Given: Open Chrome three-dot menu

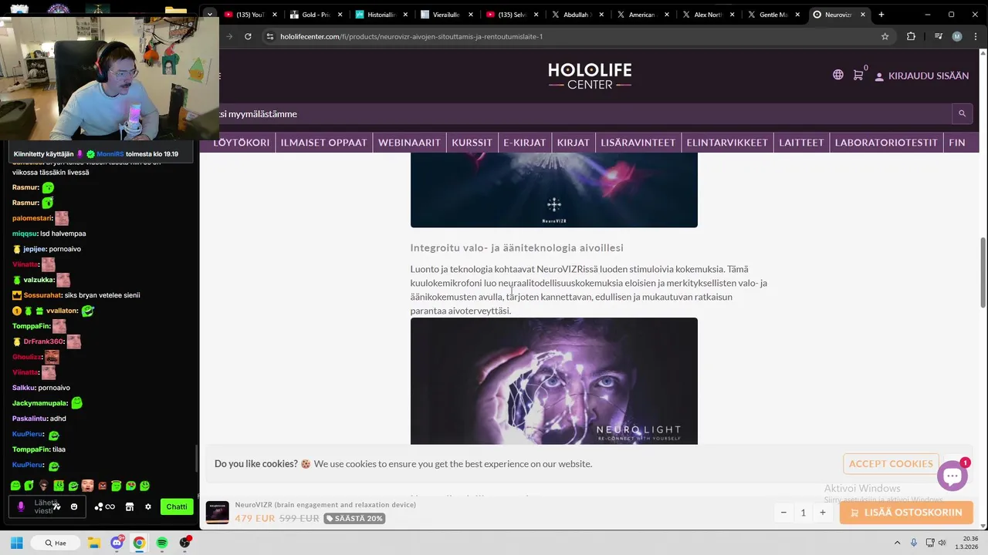Looking at the screenshot, I should tap(976, 36).
